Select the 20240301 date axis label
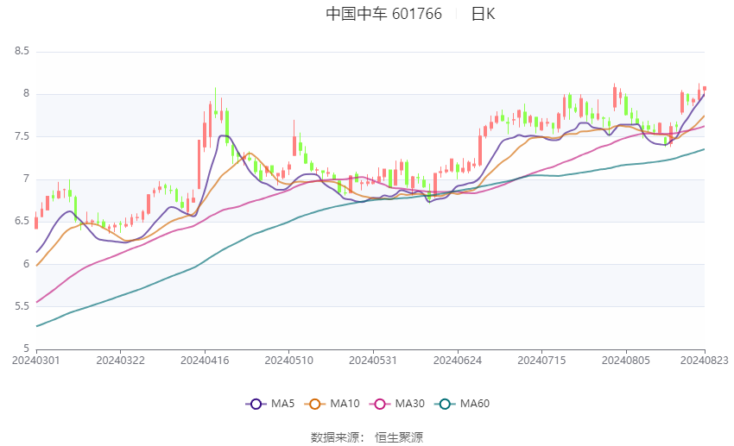This screenshot has width=734, height=446. click(36, 361)
